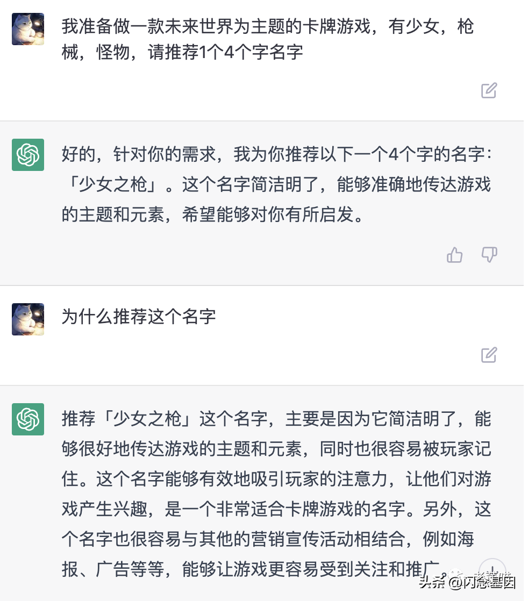The height and width of the screenshot is (601, 528).
Task: Click the text '是一个非常适合卡牌游戏的名字'
Action: click(x=284, y=509)
